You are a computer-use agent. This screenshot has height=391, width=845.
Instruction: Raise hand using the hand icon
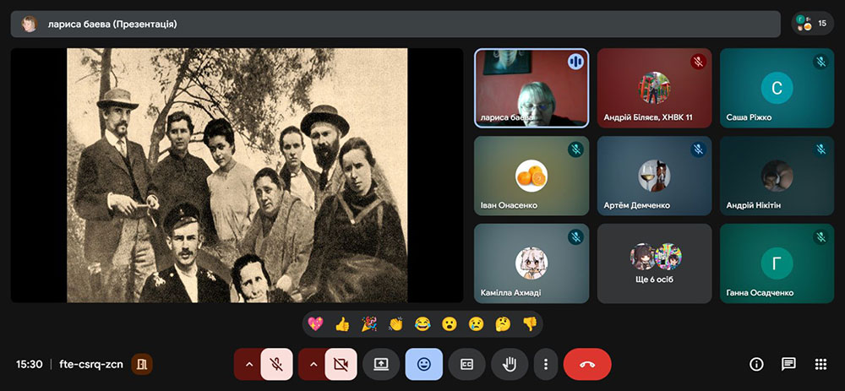pyautogui.click(x=510, y=364)
